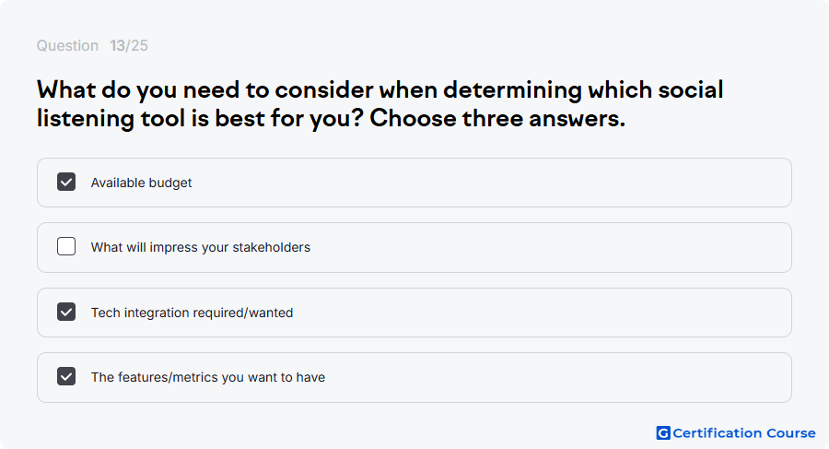Click the heading 'What do you need to consider'
Image resolution: width=829 pixels, height=449 pixels.
(x=205, y=90)
